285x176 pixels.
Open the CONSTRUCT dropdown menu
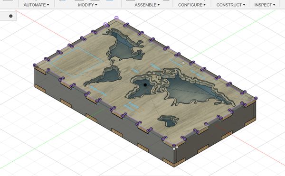pos(231,5)
